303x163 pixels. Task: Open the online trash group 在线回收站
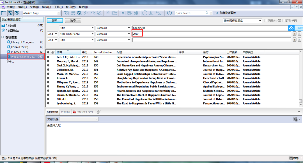pos(12,31)
